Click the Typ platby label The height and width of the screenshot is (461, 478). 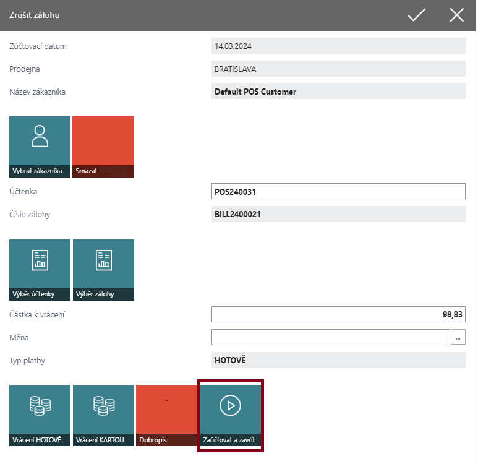(27, 361)
